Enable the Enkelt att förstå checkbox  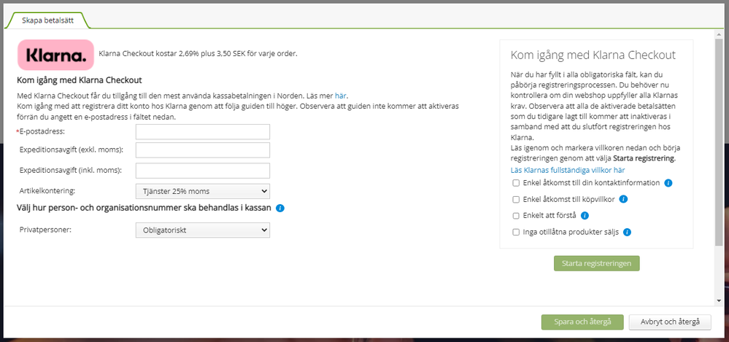pos(516,216)
